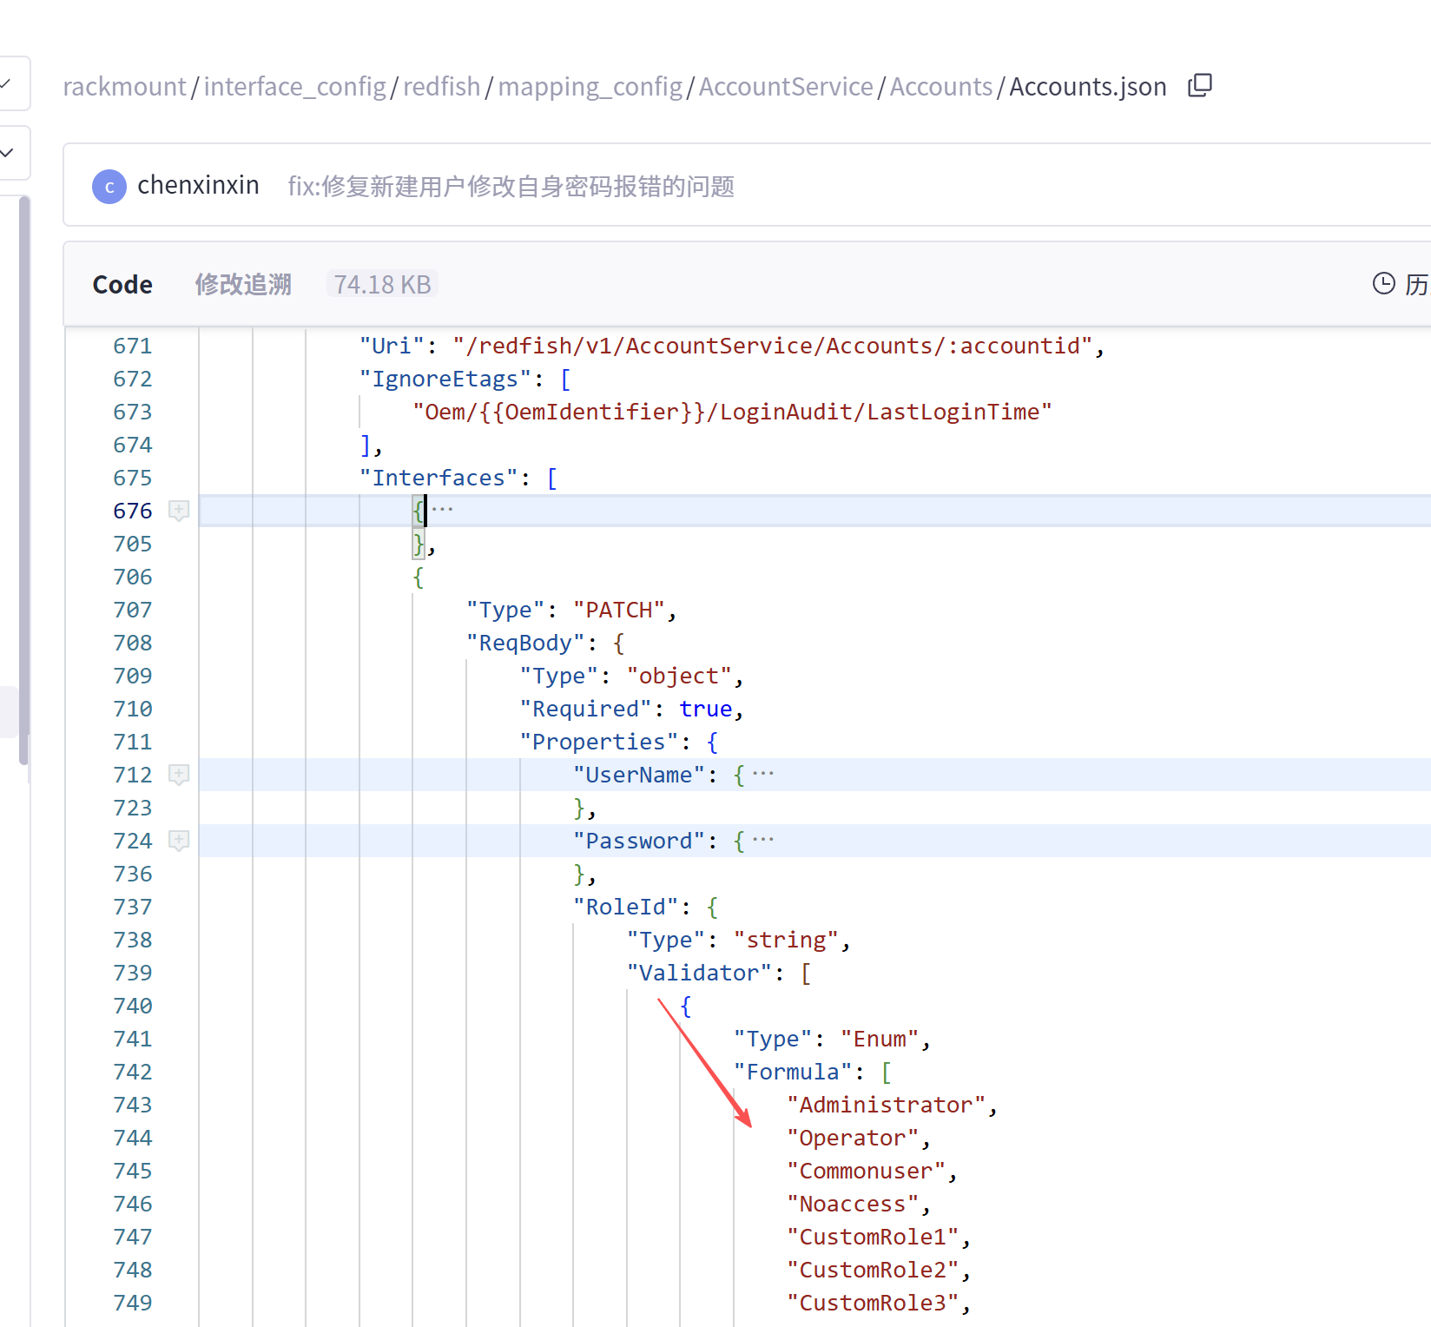Open the history clock icon
This screenshot has width=1431, height=1327.
[1383, 284]
